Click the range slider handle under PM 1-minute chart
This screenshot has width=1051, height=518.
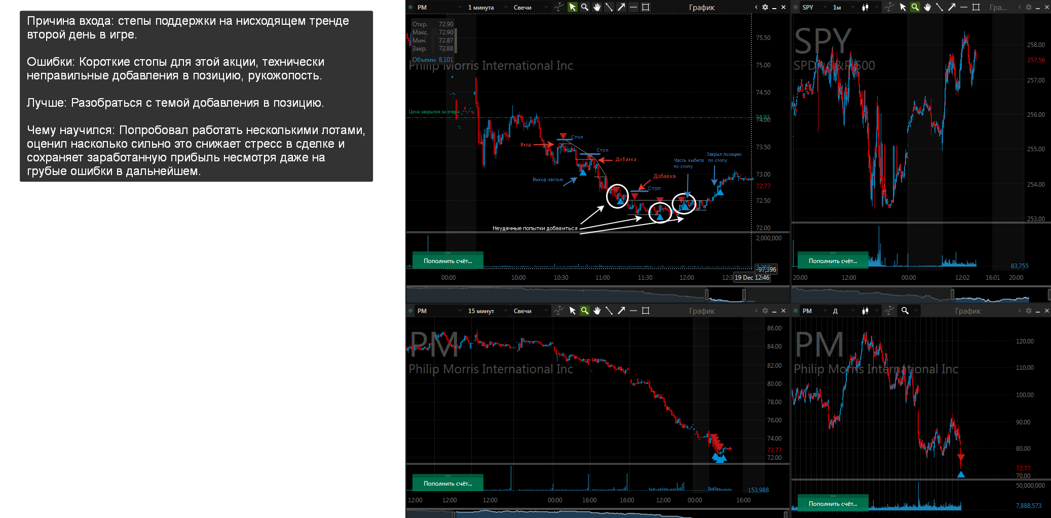tap(706, 294)
